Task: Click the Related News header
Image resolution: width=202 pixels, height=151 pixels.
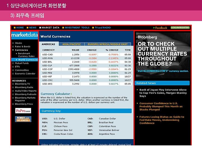Action: click(162, 83)
